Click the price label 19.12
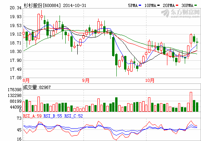 tap(16, 34)
